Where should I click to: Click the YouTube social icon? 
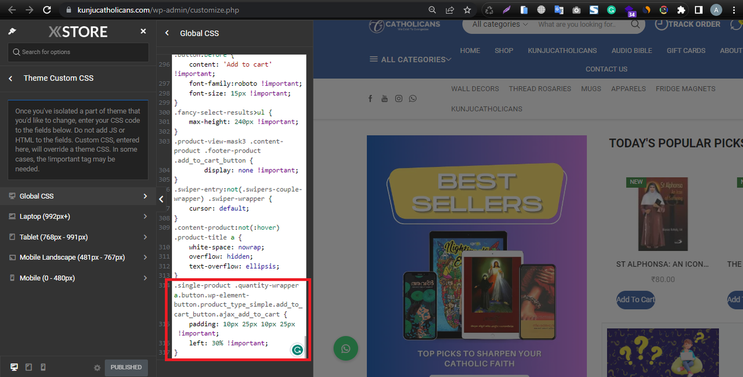coord(384,99)
